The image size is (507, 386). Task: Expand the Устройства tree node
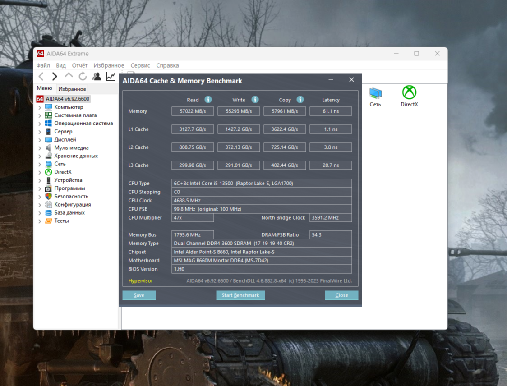coord(40,180)
